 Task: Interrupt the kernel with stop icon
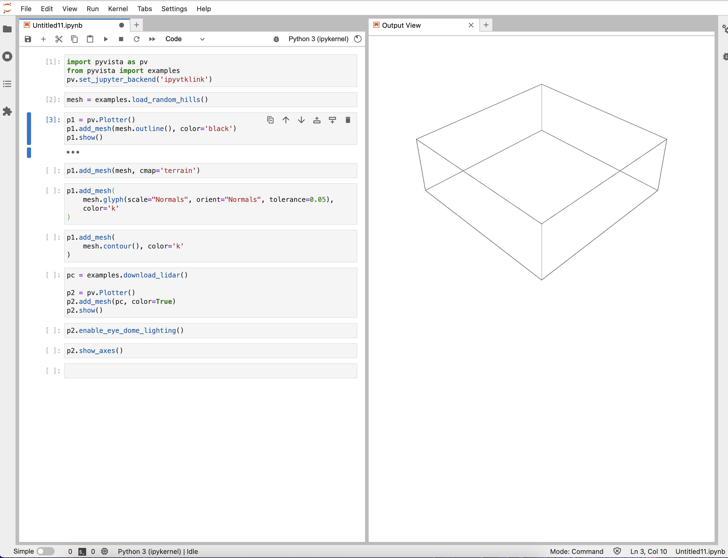121,39
